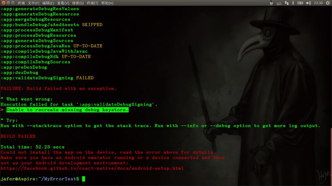The height and width of the screenshot is (186, 332).
Task: Click the terminal cursor at the prompt
Action: 84,179
